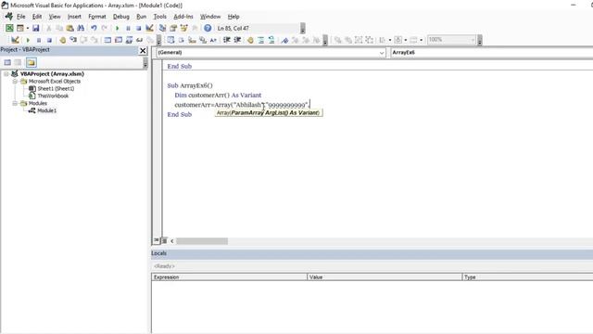
Task: Open the Help menu
Action: 233,17
